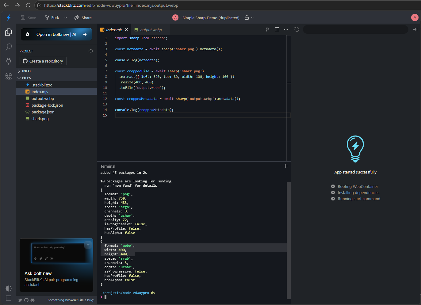This screenshot has width=421, height=305.
Task: Reload the preview with the refresh icon
Action: (297, 29)
